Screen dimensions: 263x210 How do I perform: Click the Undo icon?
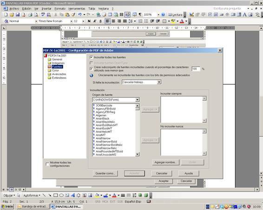pos(79,15)
